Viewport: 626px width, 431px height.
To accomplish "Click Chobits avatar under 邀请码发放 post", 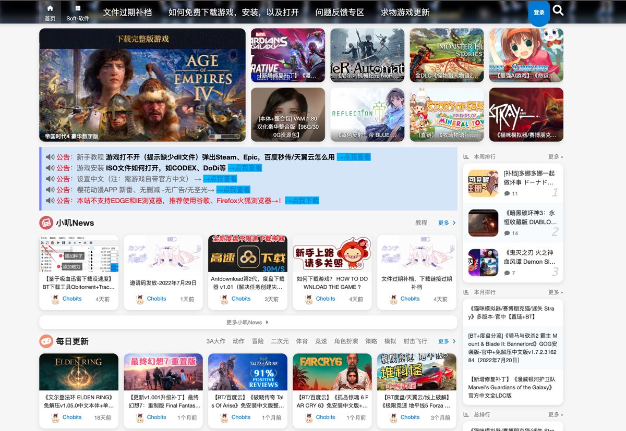I will click(140, 299).
